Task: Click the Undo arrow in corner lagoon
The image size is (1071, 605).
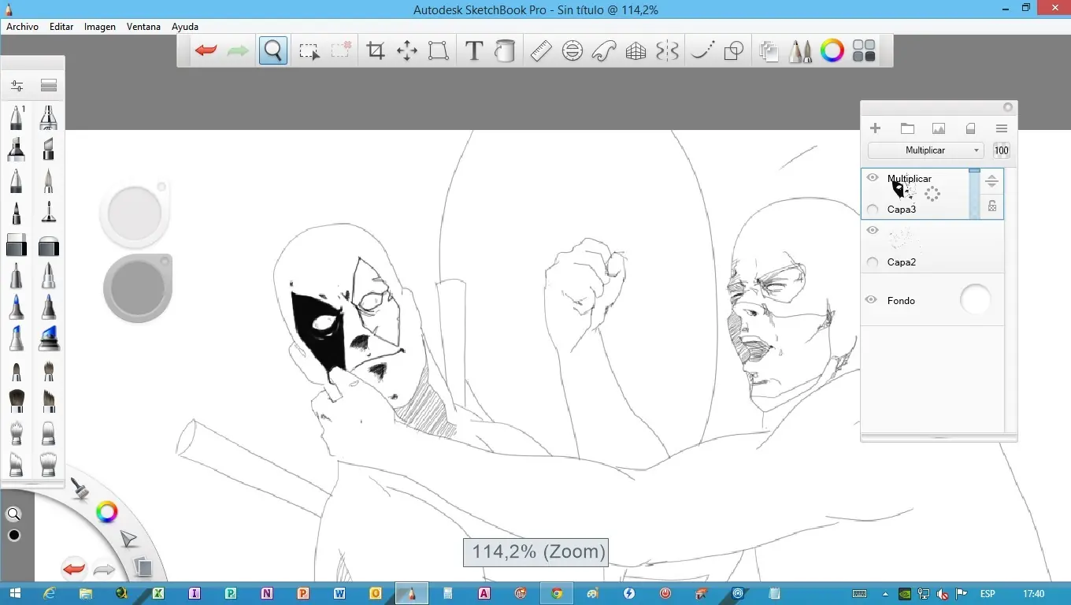Action: pos(74,568)
